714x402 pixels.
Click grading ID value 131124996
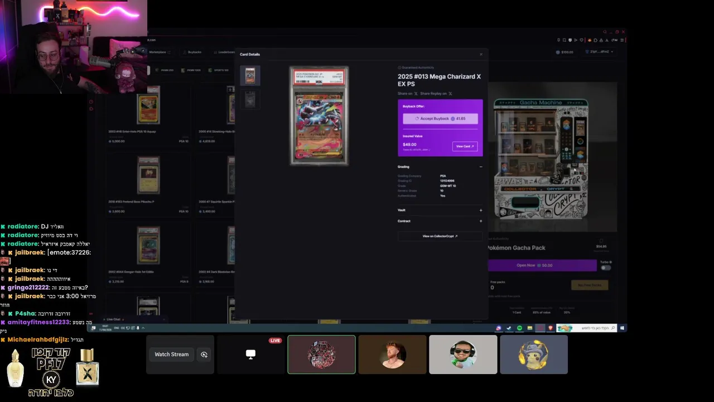pyautogui.click(x=447, y=181)
